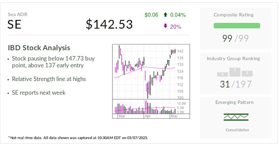Open the SE ticker symbol

click(x=14, y=24)
